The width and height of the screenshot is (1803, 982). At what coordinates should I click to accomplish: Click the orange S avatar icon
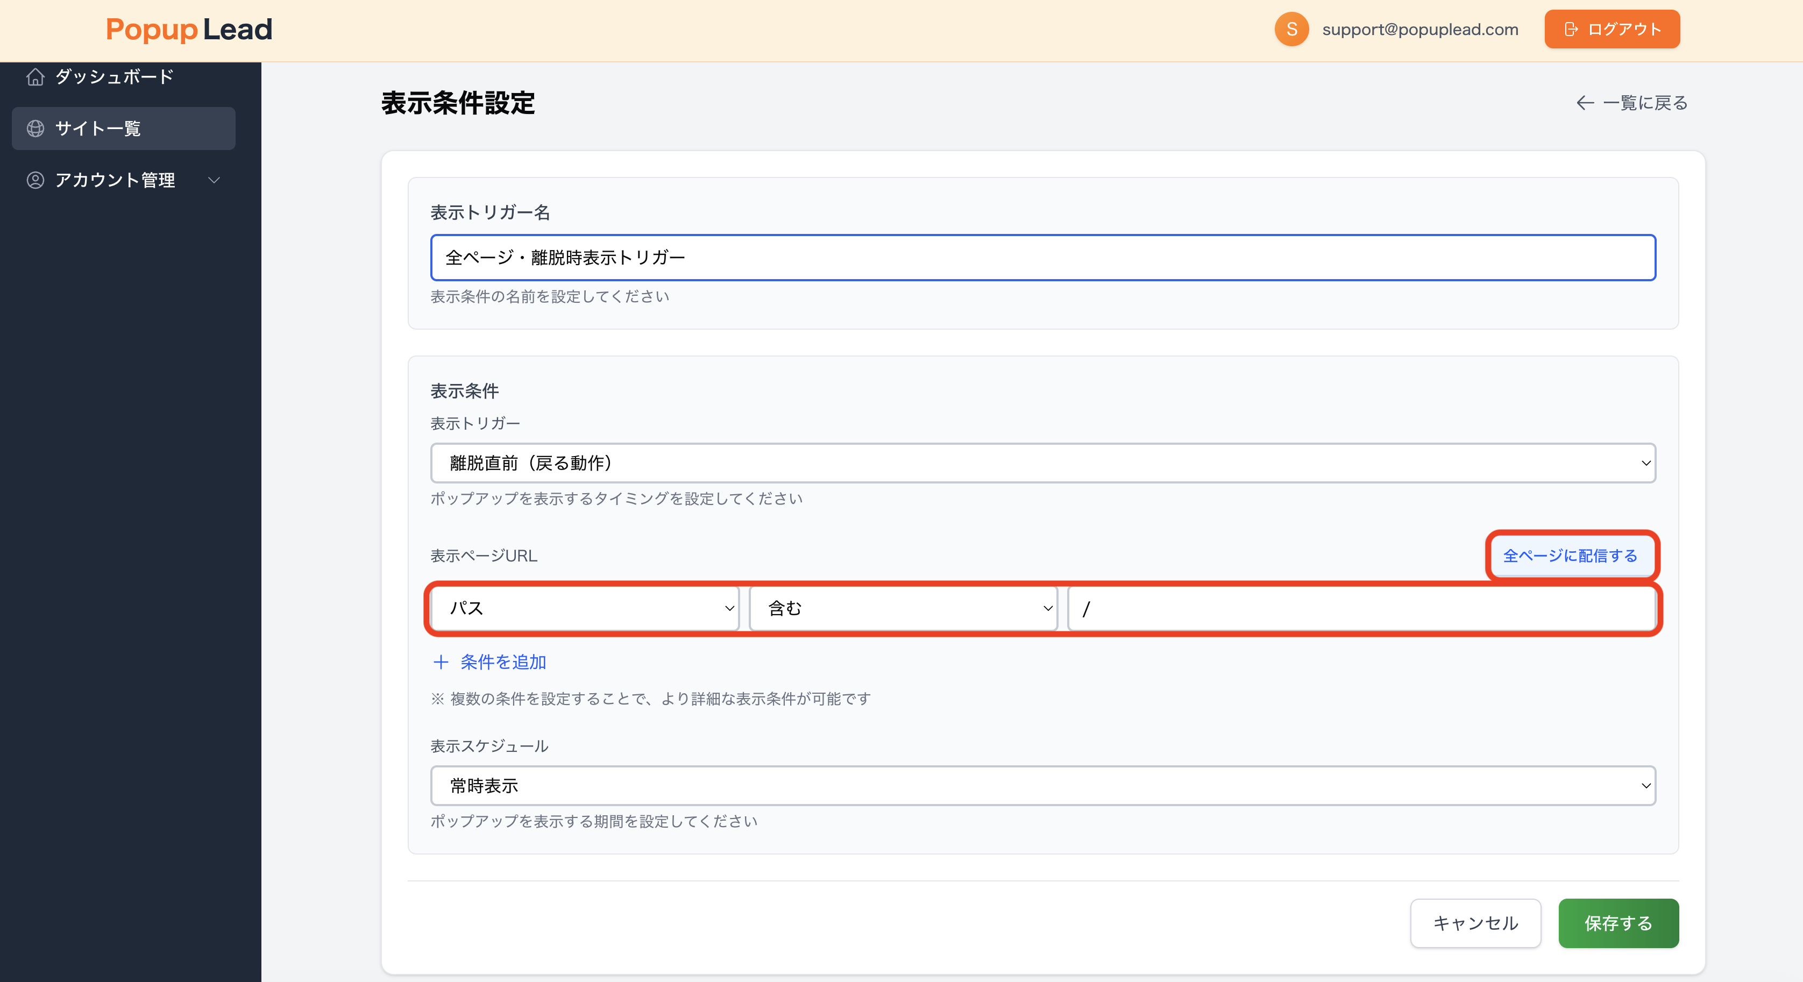pos(1292,29)
